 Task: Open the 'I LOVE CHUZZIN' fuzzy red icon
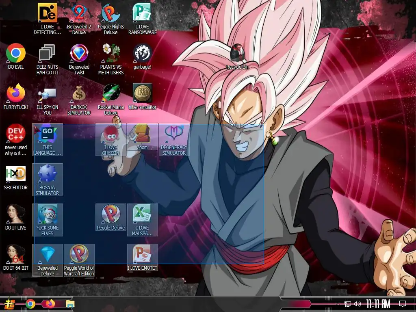coord(110,140)
